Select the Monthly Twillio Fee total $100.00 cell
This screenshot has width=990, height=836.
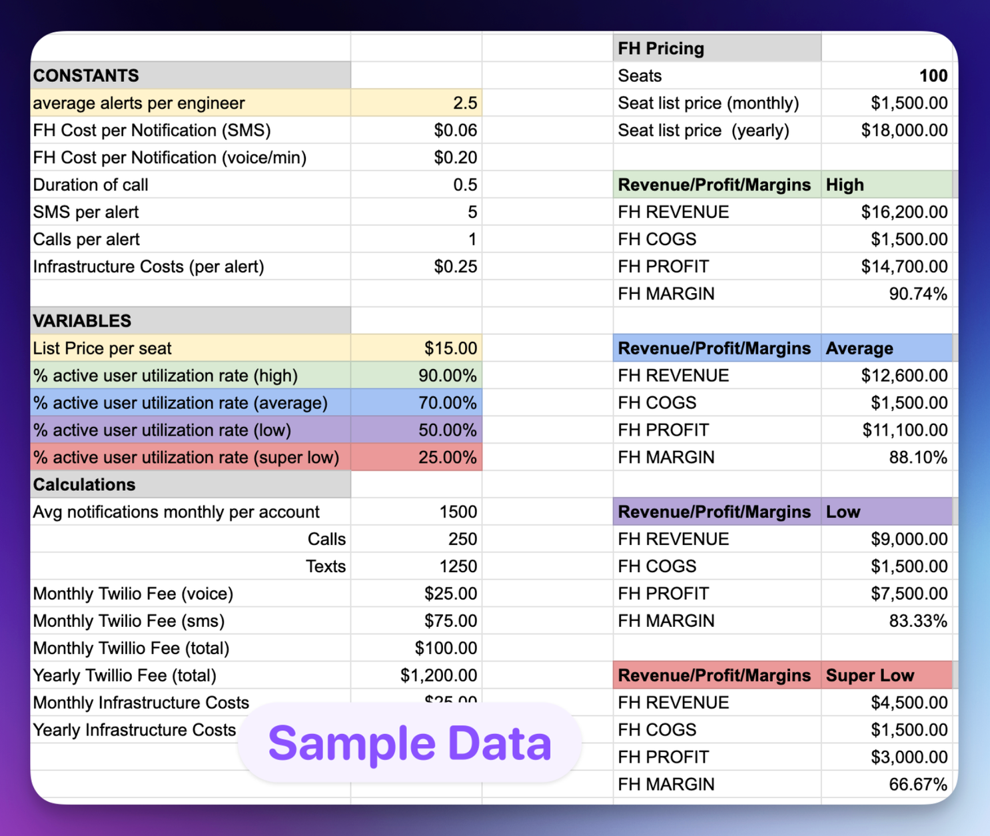click(x=416, y=647)
